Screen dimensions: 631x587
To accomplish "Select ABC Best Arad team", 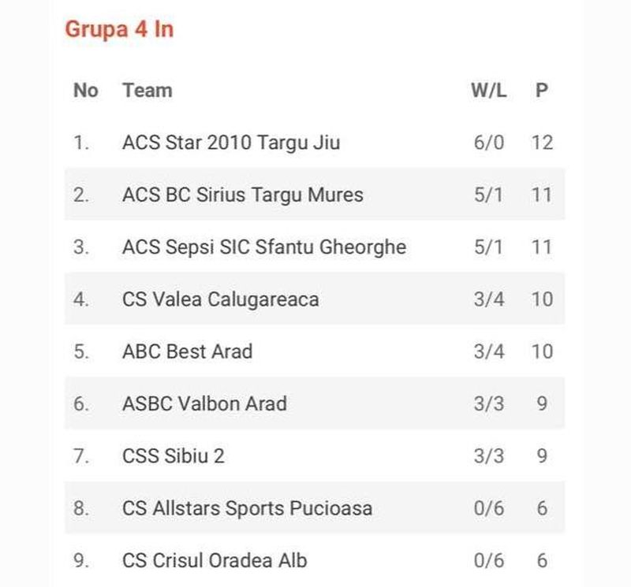I will pyautogui.click(x=188, y=351).
